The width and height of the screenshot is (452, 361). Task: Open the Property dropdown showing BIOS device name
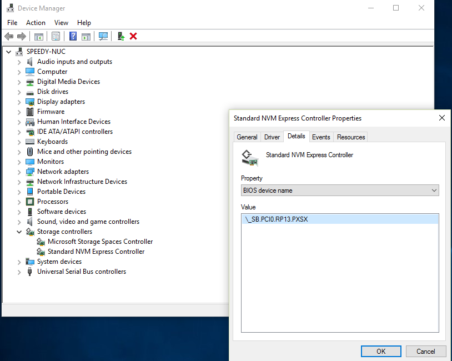tap(340, 190)
